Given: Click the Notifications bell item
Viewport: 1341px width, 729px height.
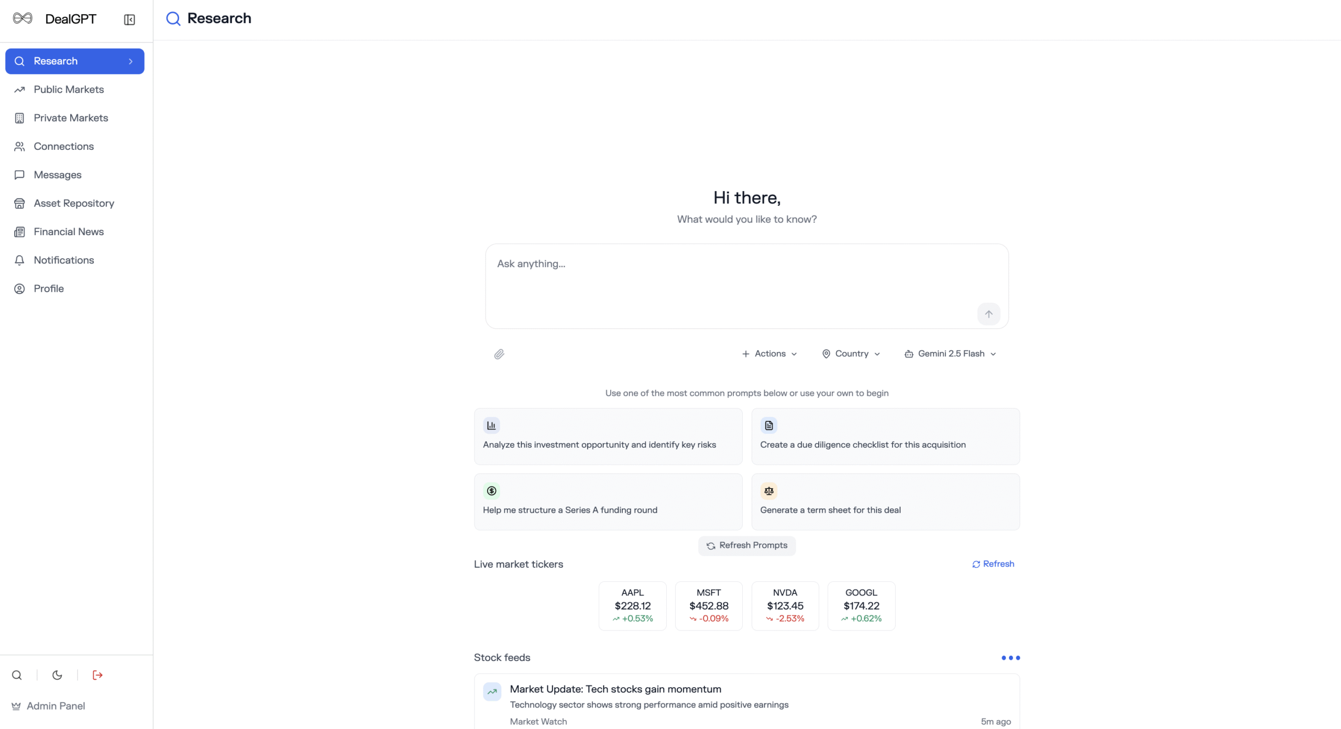Looking at the screenshot, I should click(x=63, y=260).
